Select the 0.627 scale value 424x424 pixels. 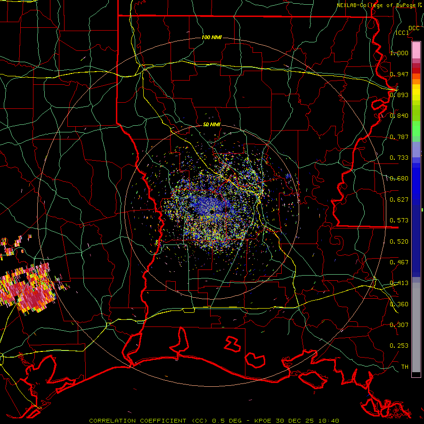[x=399, y=200]
